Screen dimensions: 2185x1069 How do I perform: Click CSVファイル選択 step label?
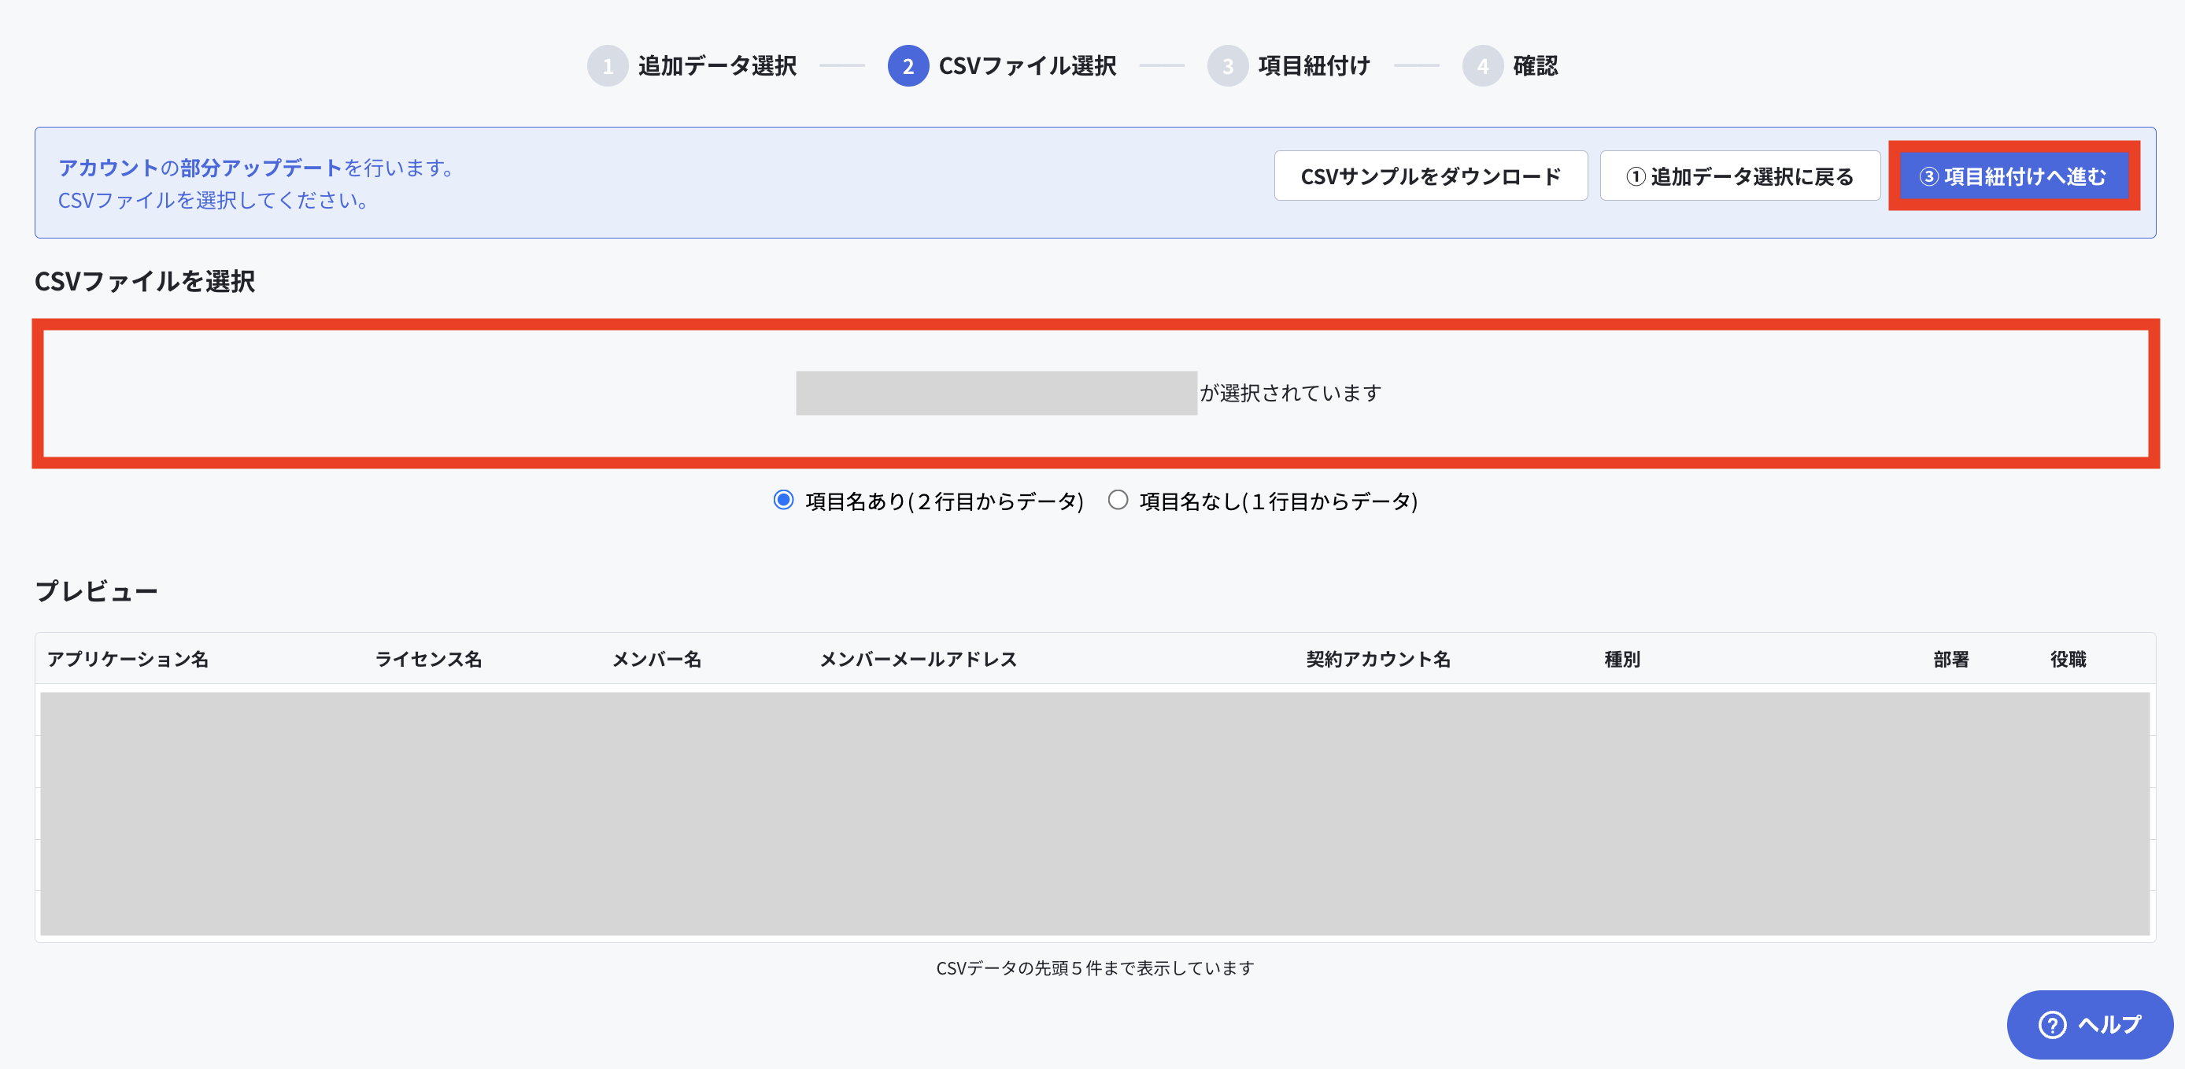[1027, 66]
